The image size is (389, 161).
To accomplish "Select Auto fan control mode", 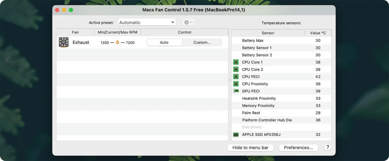I will (x=164, y=42).
